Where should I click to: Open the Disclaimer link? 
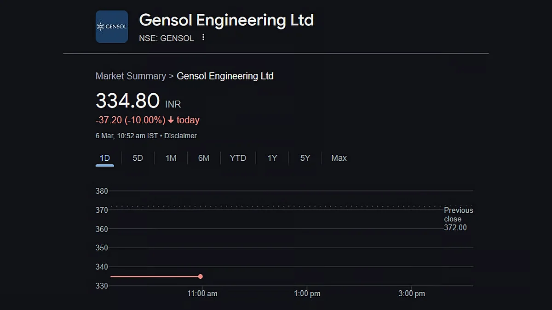point(180,136)
